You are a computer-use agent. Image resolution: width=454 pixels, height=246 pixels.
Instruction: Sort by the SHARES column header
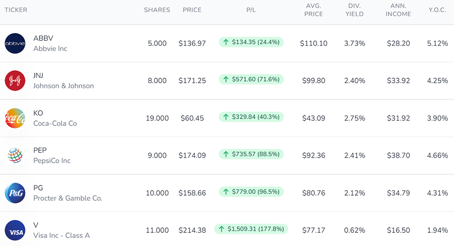pyautogui.click(x=157, y=10)
